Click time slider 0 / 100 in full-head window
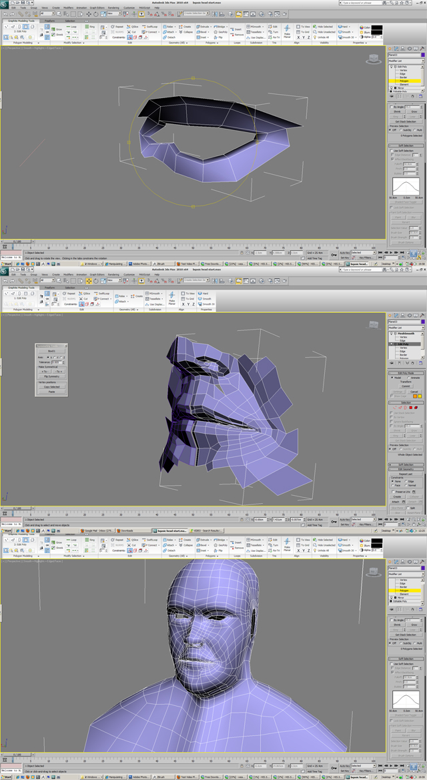The height and width of the screenshot is (780, 427). pyautogui.click(x=17, y=755)
